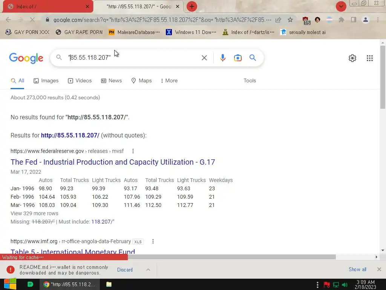Click the horizontal scrollbar thumb
This screenshot has width=386, height=290.
click(x=232, y=257)
